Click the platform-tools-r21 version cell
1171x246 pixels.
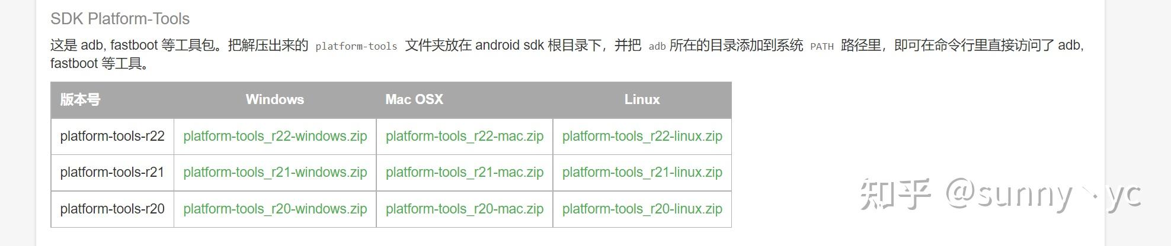113,173
